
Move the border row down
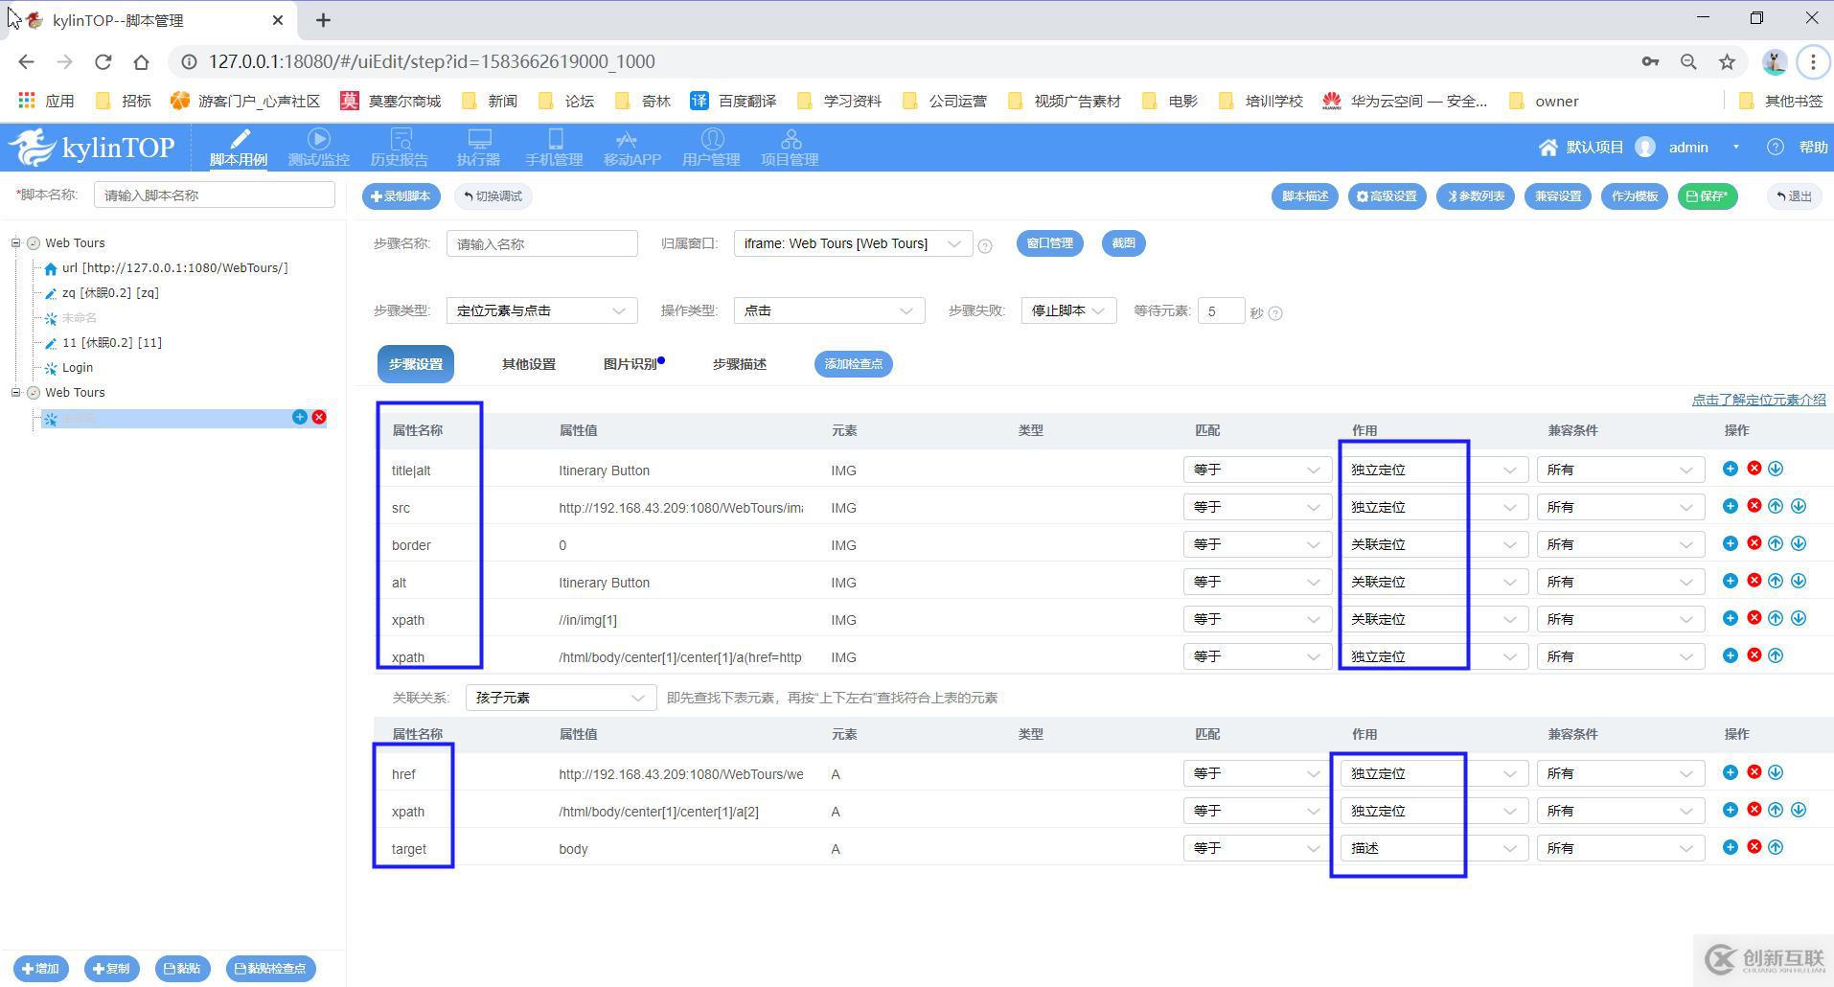coord(1799,543)
